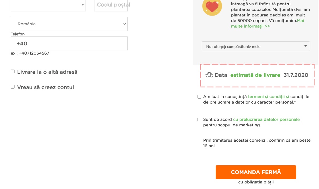The height and width of the screenshot is (189, 319).
Task: Toggle the marketing data processing consent checkbox
Action: point(199,120)
